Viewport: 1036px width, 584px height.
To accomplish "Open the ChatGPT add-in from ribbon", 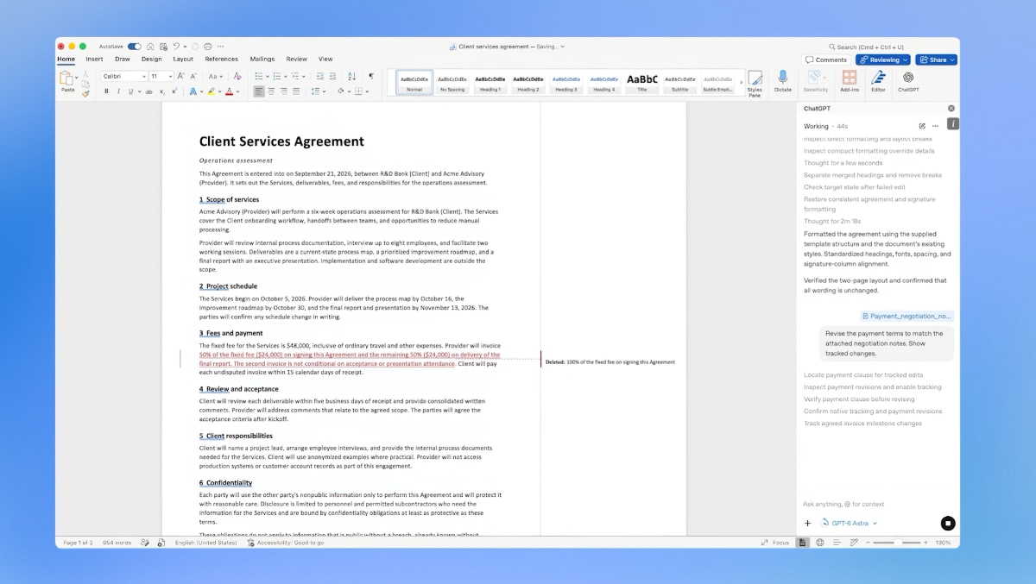I will tap(908, 81).
